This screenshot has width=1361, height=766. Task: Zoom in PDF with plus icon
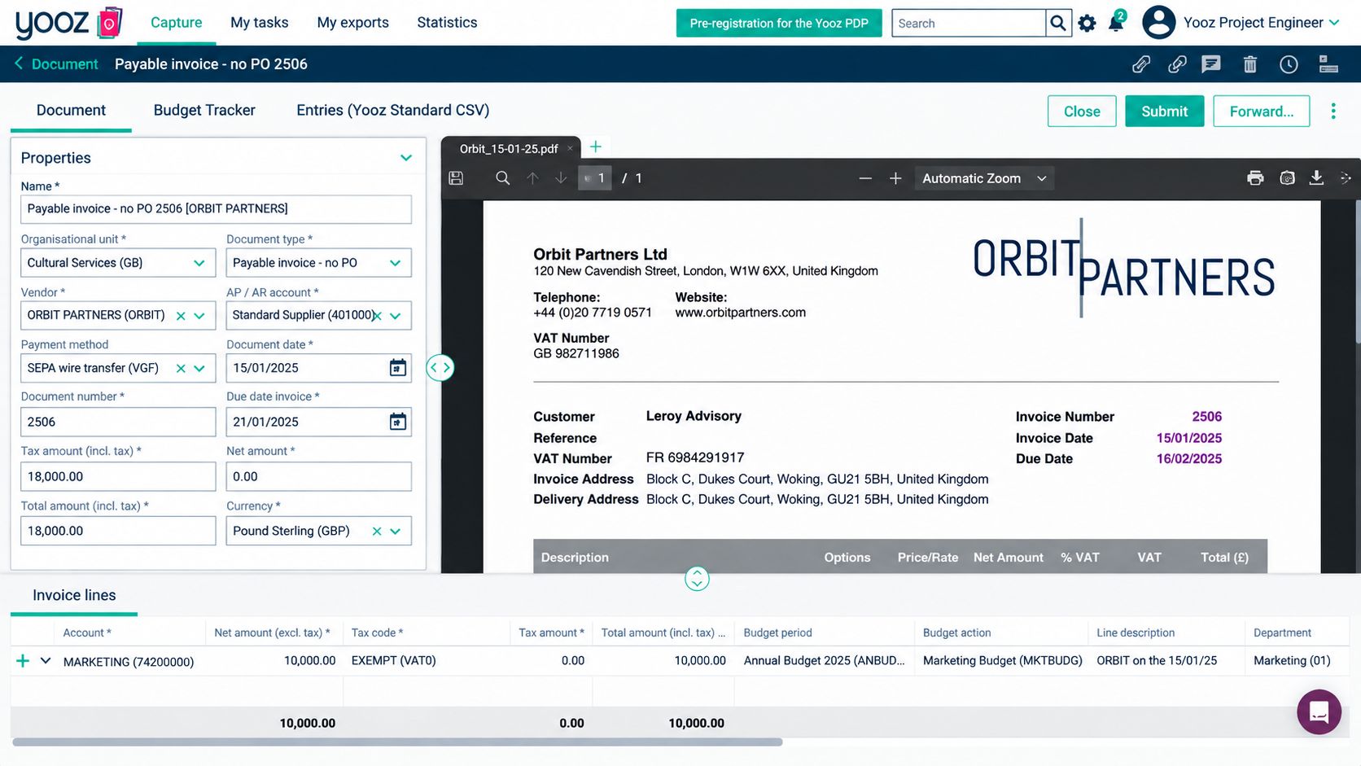[895, 178]
